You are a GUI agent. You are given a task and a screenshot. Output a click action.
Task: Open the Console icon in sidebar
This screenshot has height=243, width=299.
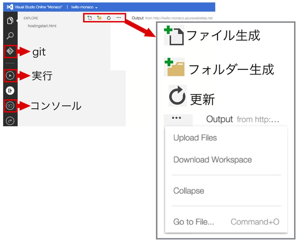pos(10,105)
